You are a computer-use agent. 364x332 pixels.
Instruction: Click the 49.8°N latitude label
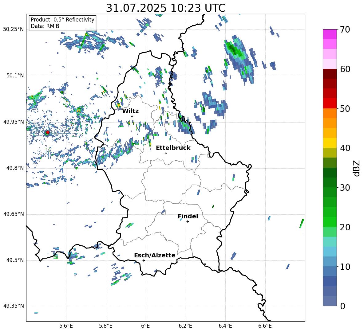pyautogui.click(x=15, y=168)
